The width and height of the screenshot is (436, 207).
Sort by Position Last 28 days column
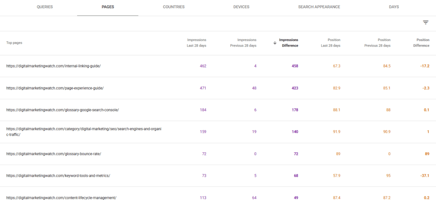330,43
